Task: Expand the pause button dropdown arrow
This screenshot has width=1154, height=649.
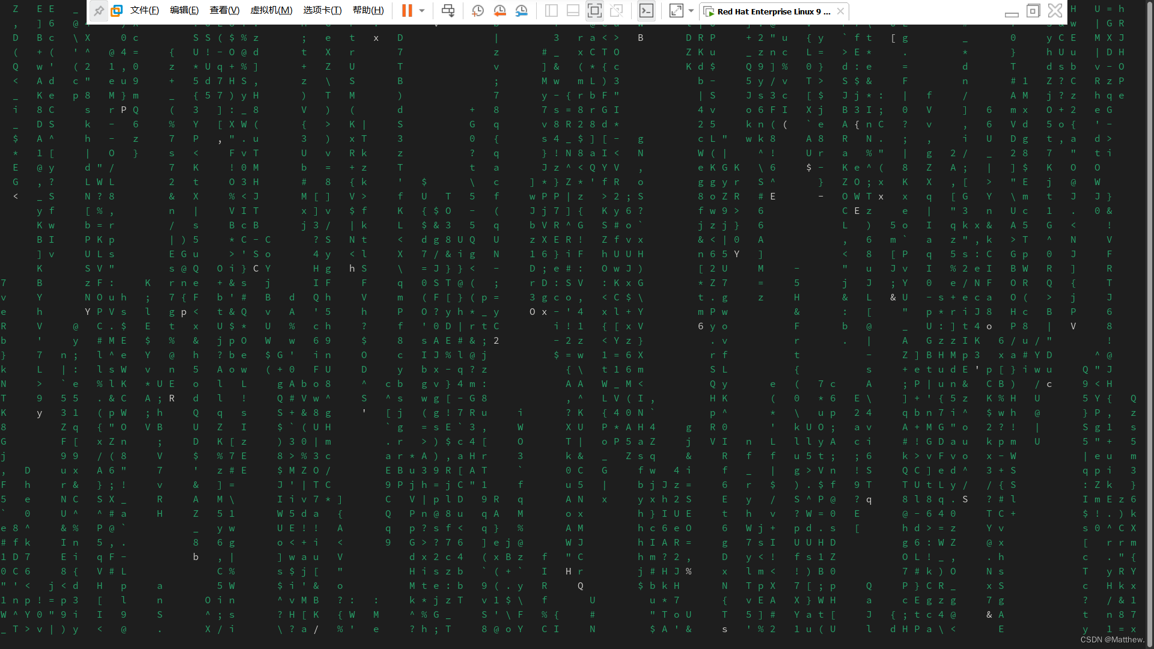Action: pos(421,10)
